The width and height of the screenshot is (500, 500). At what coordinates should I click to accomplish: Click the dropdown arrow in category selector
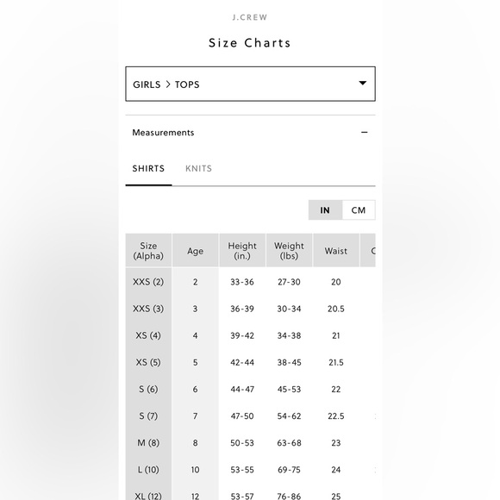pos(363,83)
